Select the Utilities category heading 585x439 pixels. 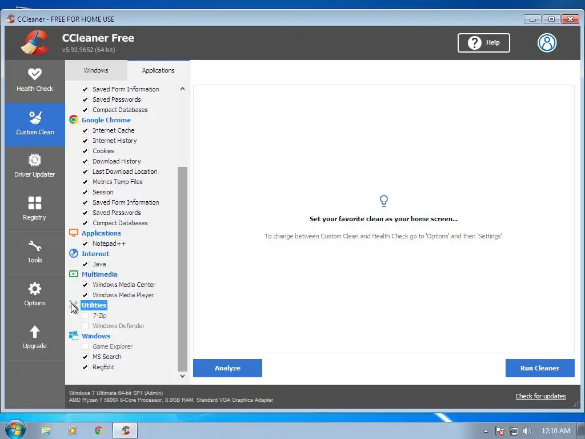tap(94, 305)
